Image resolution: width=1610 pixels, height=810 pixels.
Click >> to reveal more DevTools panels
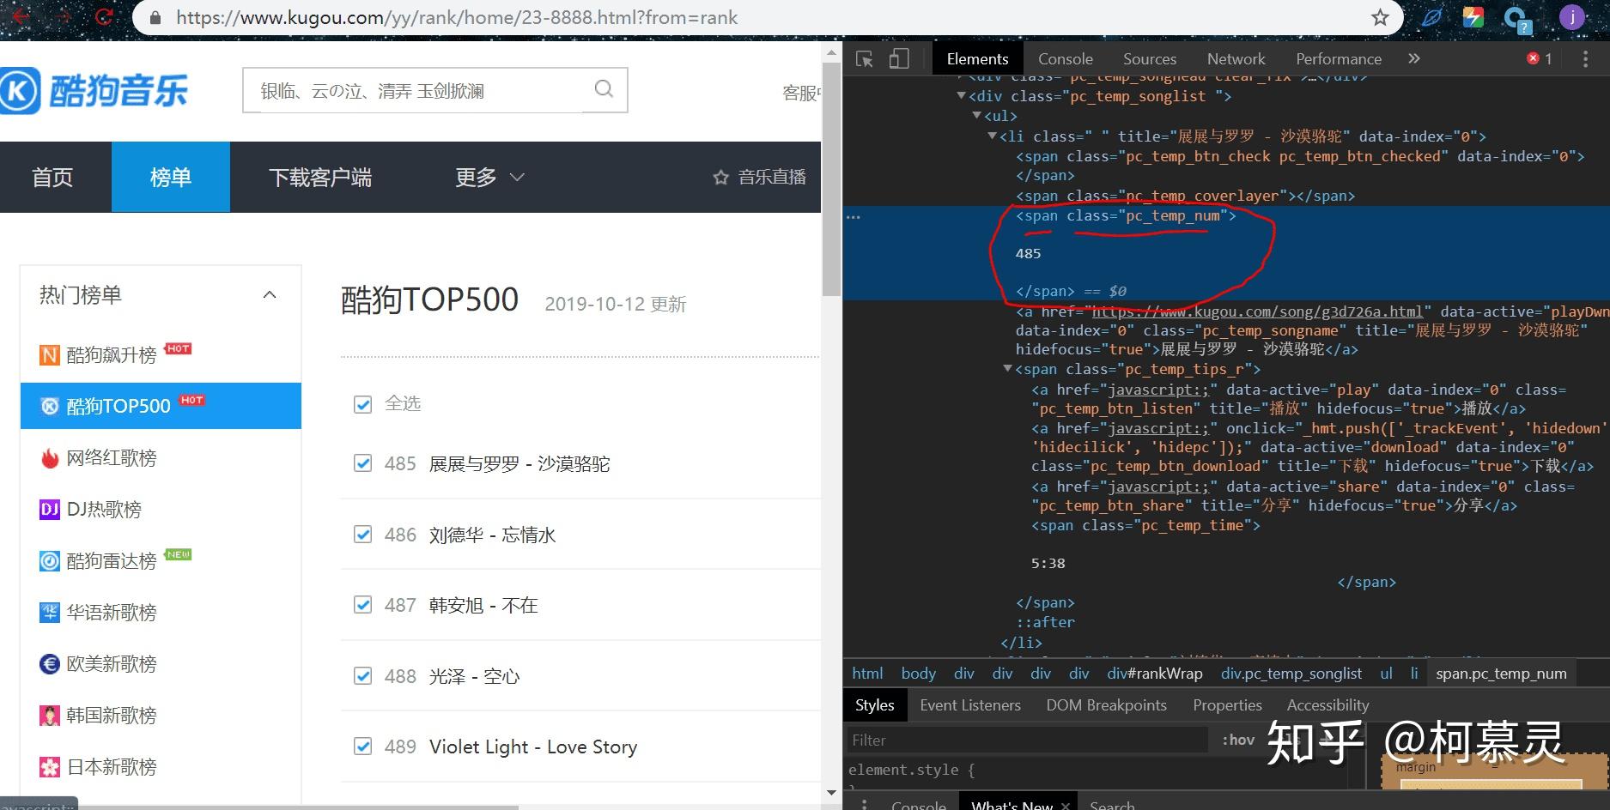1413,57
